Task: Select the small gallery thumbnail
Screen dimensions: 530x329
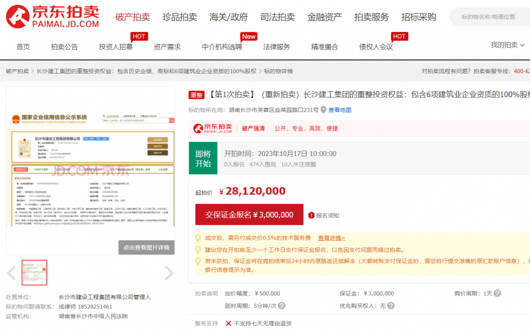Action: pyautogui.click(x=34, y=273)
